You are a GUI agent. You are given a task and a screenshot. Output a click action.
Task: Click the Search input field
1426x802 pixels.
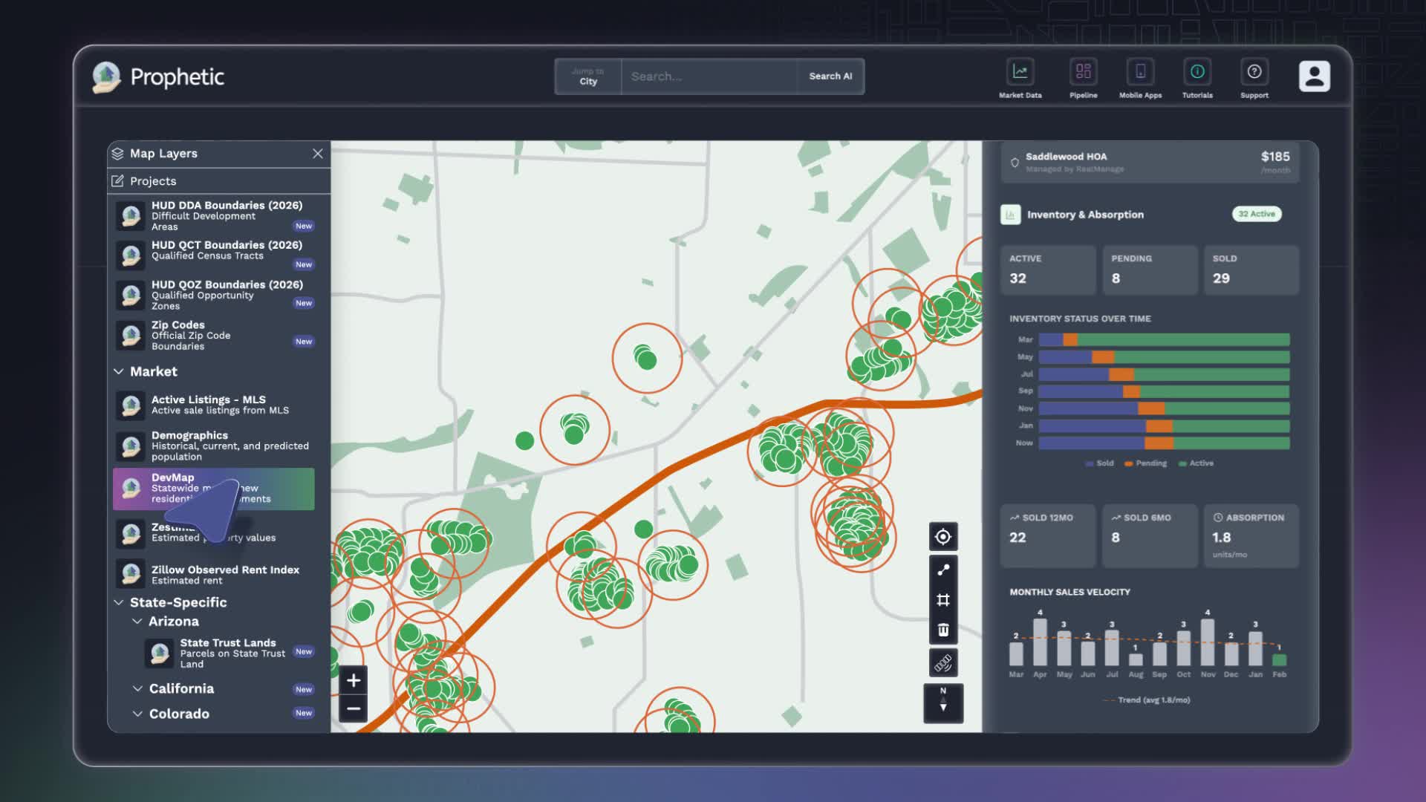(709, 76)
